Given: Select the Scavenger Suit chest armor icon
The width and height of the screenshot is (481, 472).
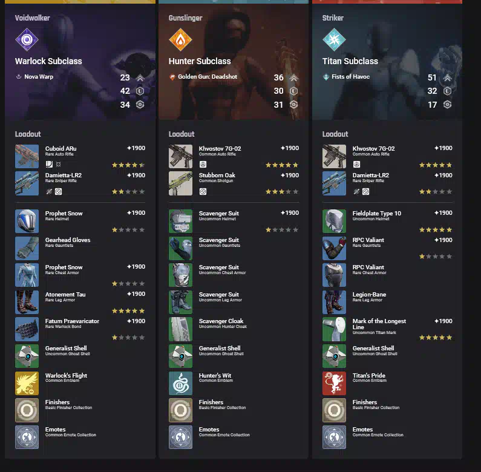Looking at the screenshot, I should tap(181, 275).
